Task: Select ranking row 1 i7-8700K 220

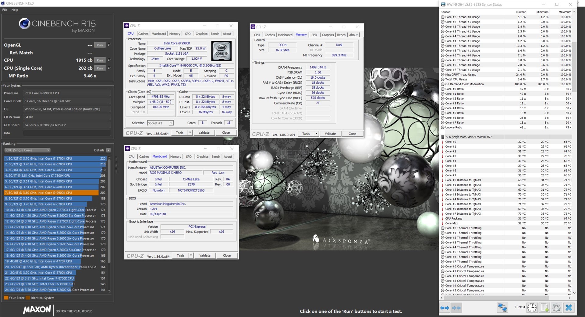Action: pyautogui.click(x=55, y=158)
